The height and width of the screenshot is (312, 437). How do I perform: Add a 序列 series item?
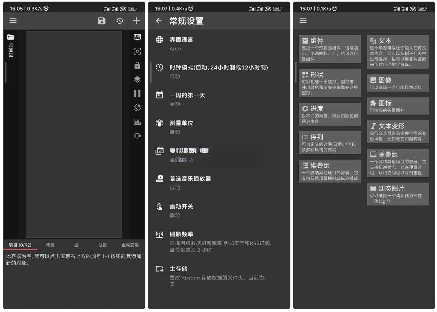point(330,142)
